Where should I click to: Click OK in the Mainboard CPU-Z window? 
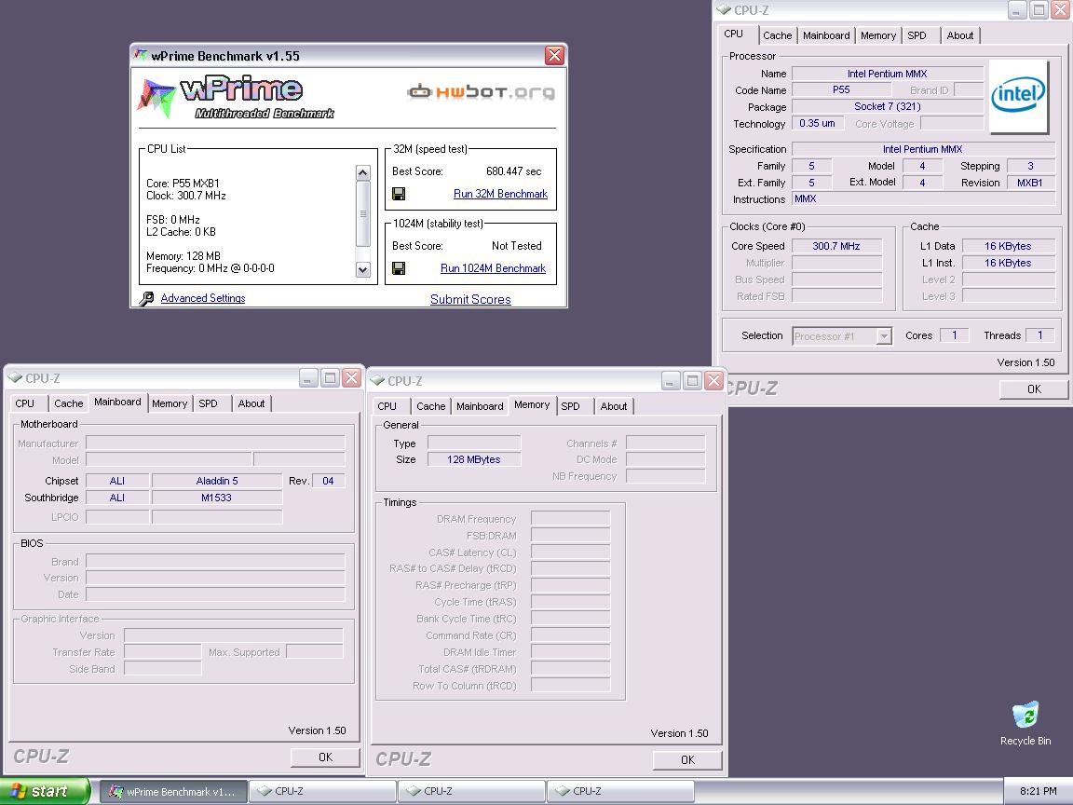325,757
